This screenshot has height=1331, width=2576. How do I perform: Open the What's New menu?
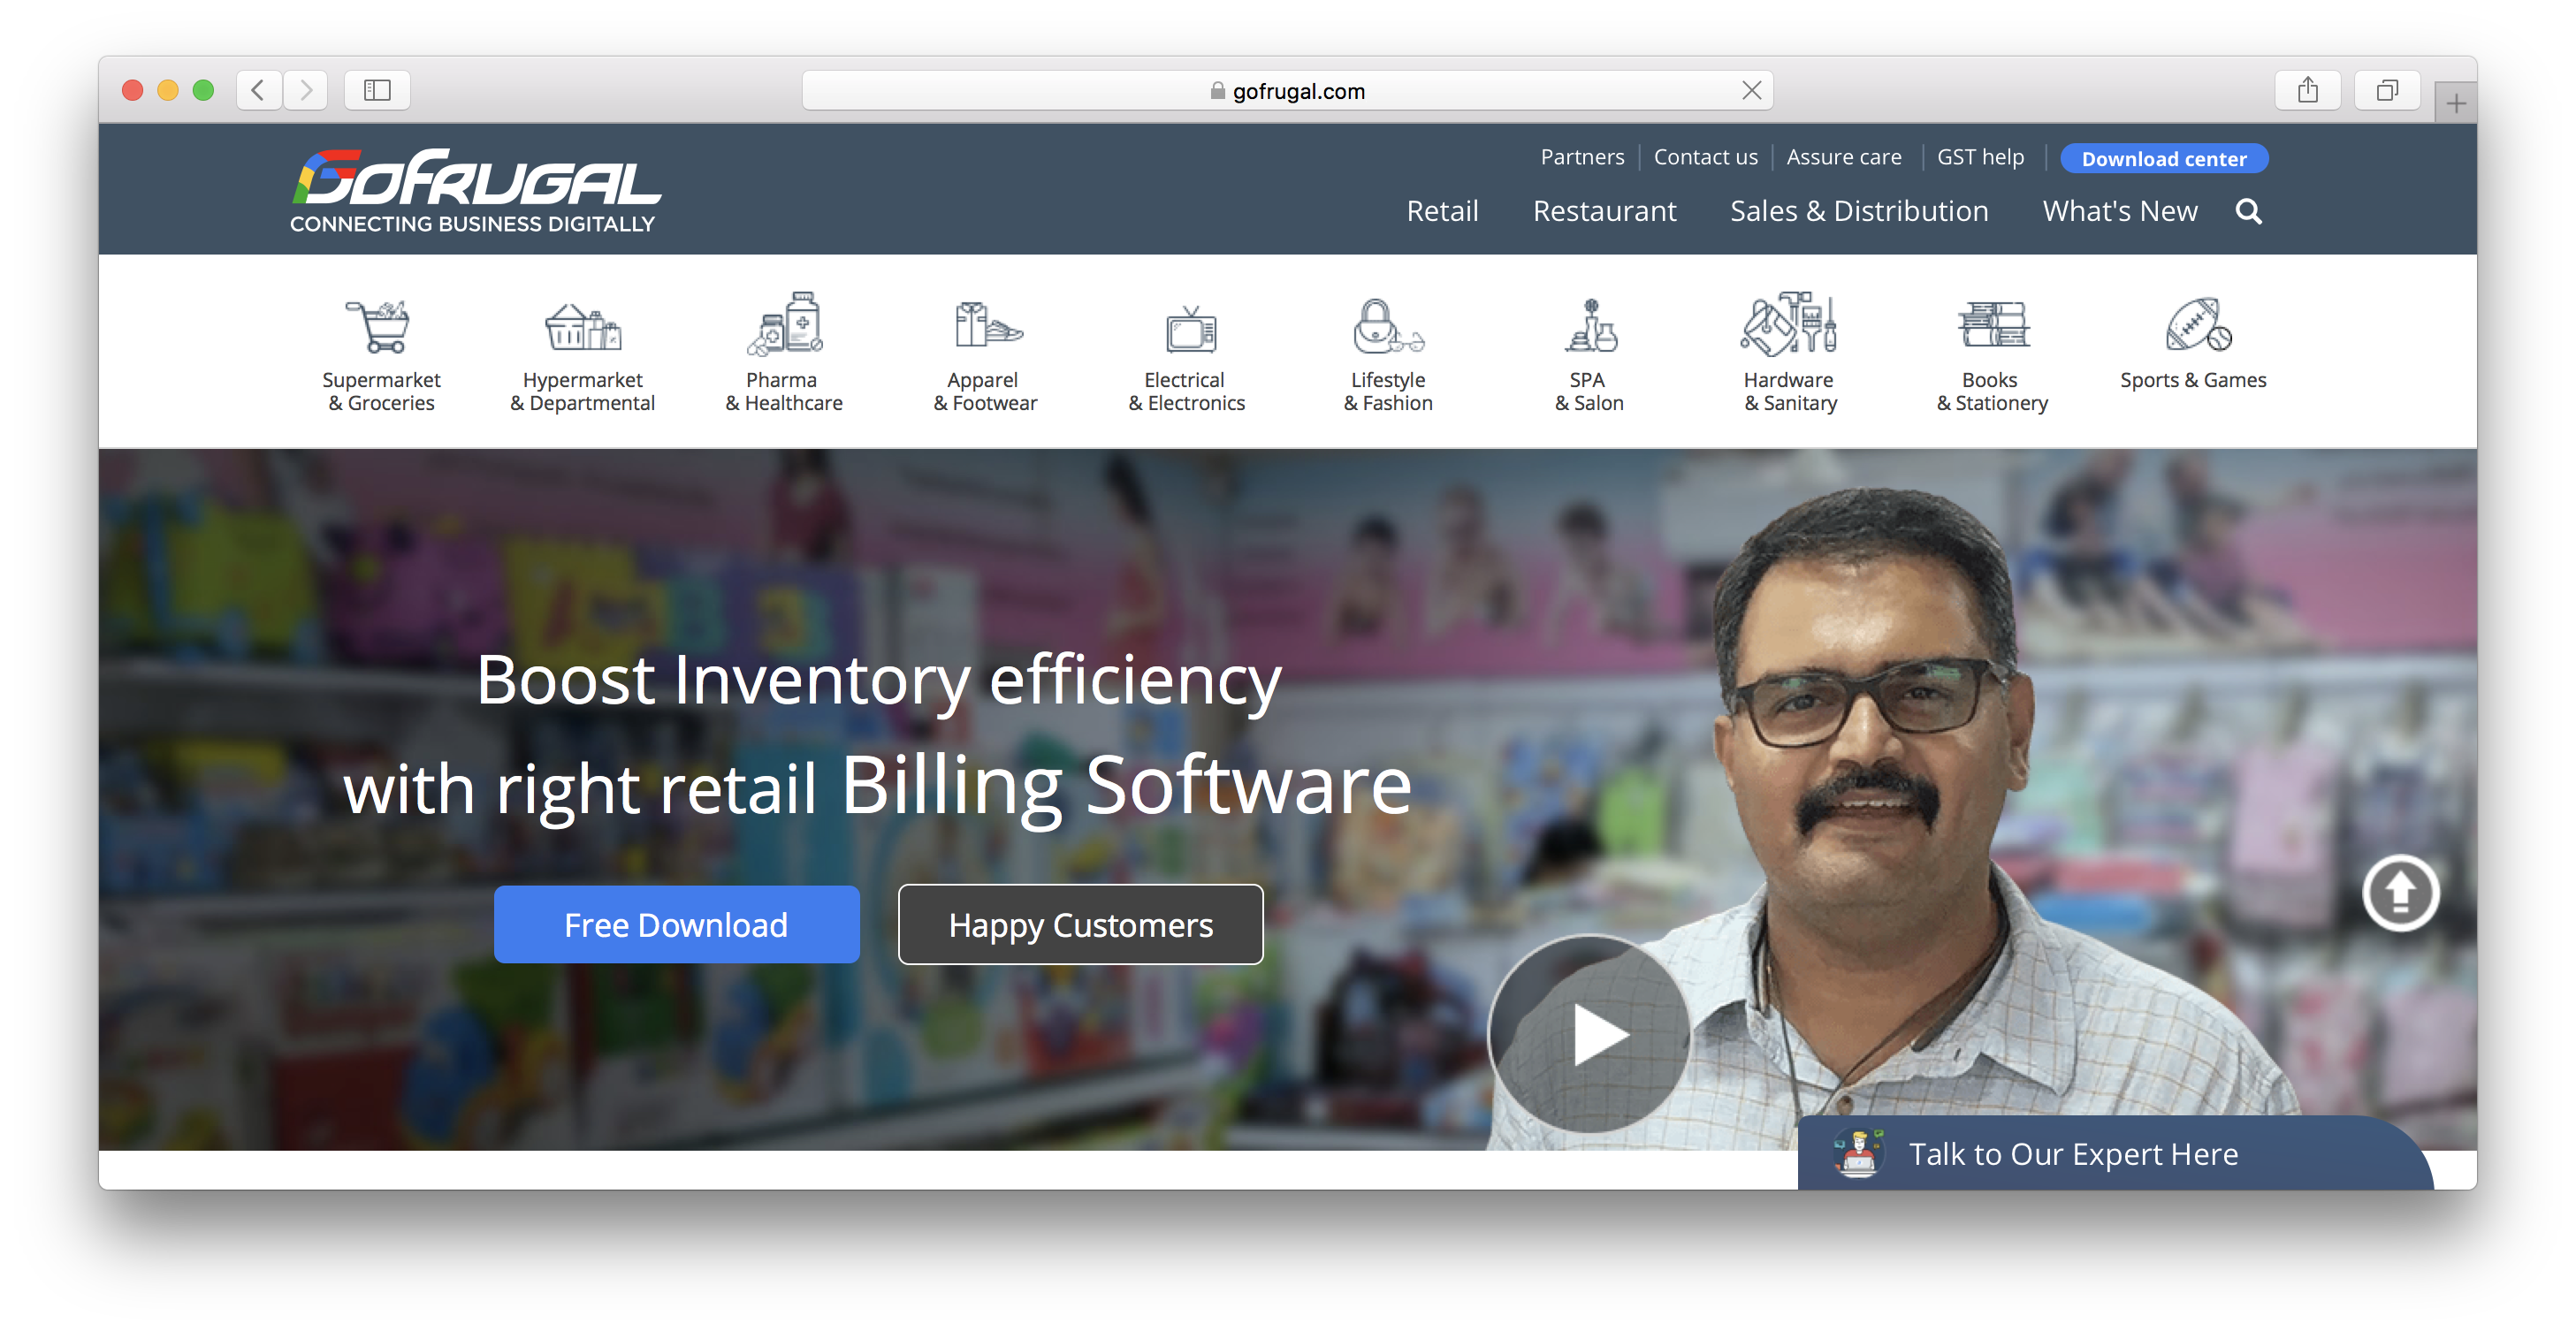point(2120,211)
